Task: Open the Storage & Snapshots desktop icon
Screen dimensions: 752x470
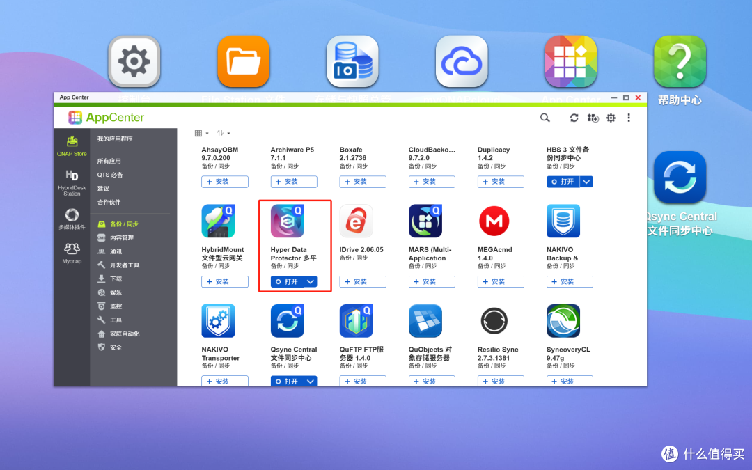Action: (x=352, y=61)
